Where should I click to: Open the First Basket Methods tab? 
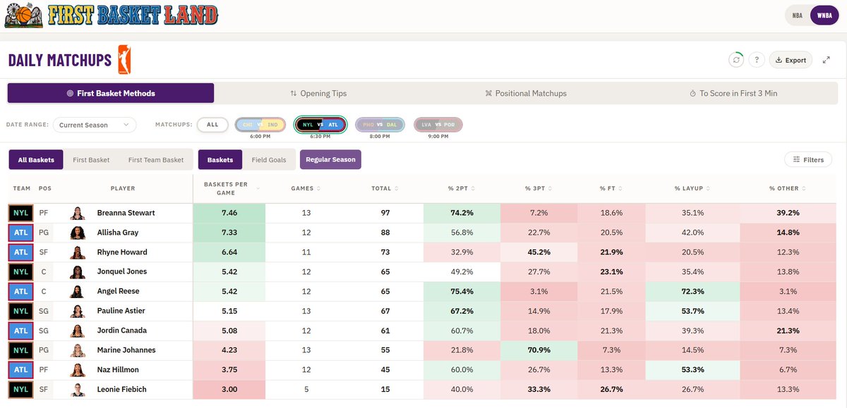(x=111, y=93)
